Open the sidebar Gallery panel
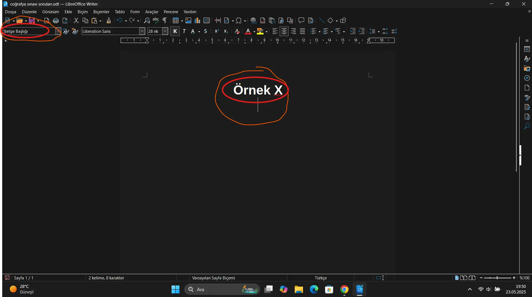Image resolution: width=532 pixels, height=297 pixels. tap(527, 69)
